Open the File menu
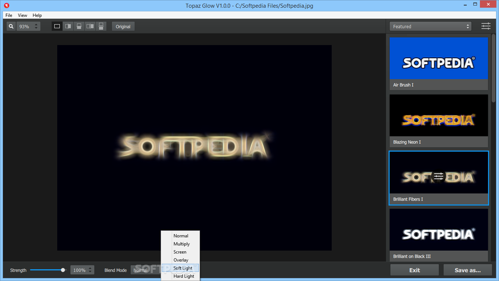This screenshot has width=499, height=281. click(x=9, y=15)
